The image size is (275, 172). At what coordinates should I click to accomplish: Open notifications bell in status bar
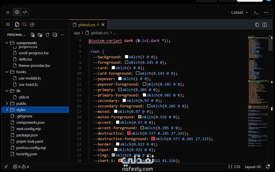click(268, 167)
